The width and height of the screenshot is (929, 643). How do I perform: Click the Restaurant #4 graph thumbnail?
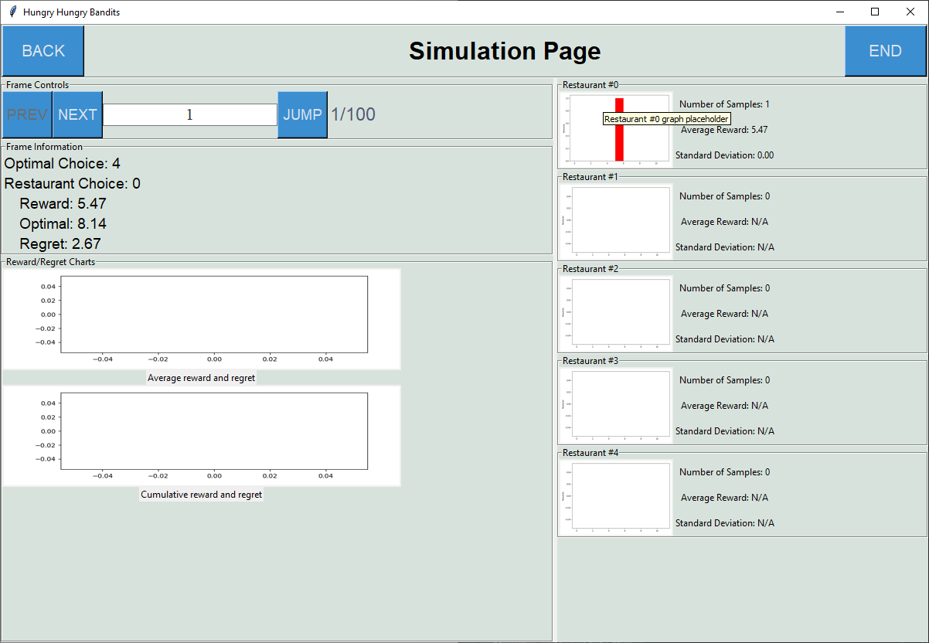pos(615,496)
